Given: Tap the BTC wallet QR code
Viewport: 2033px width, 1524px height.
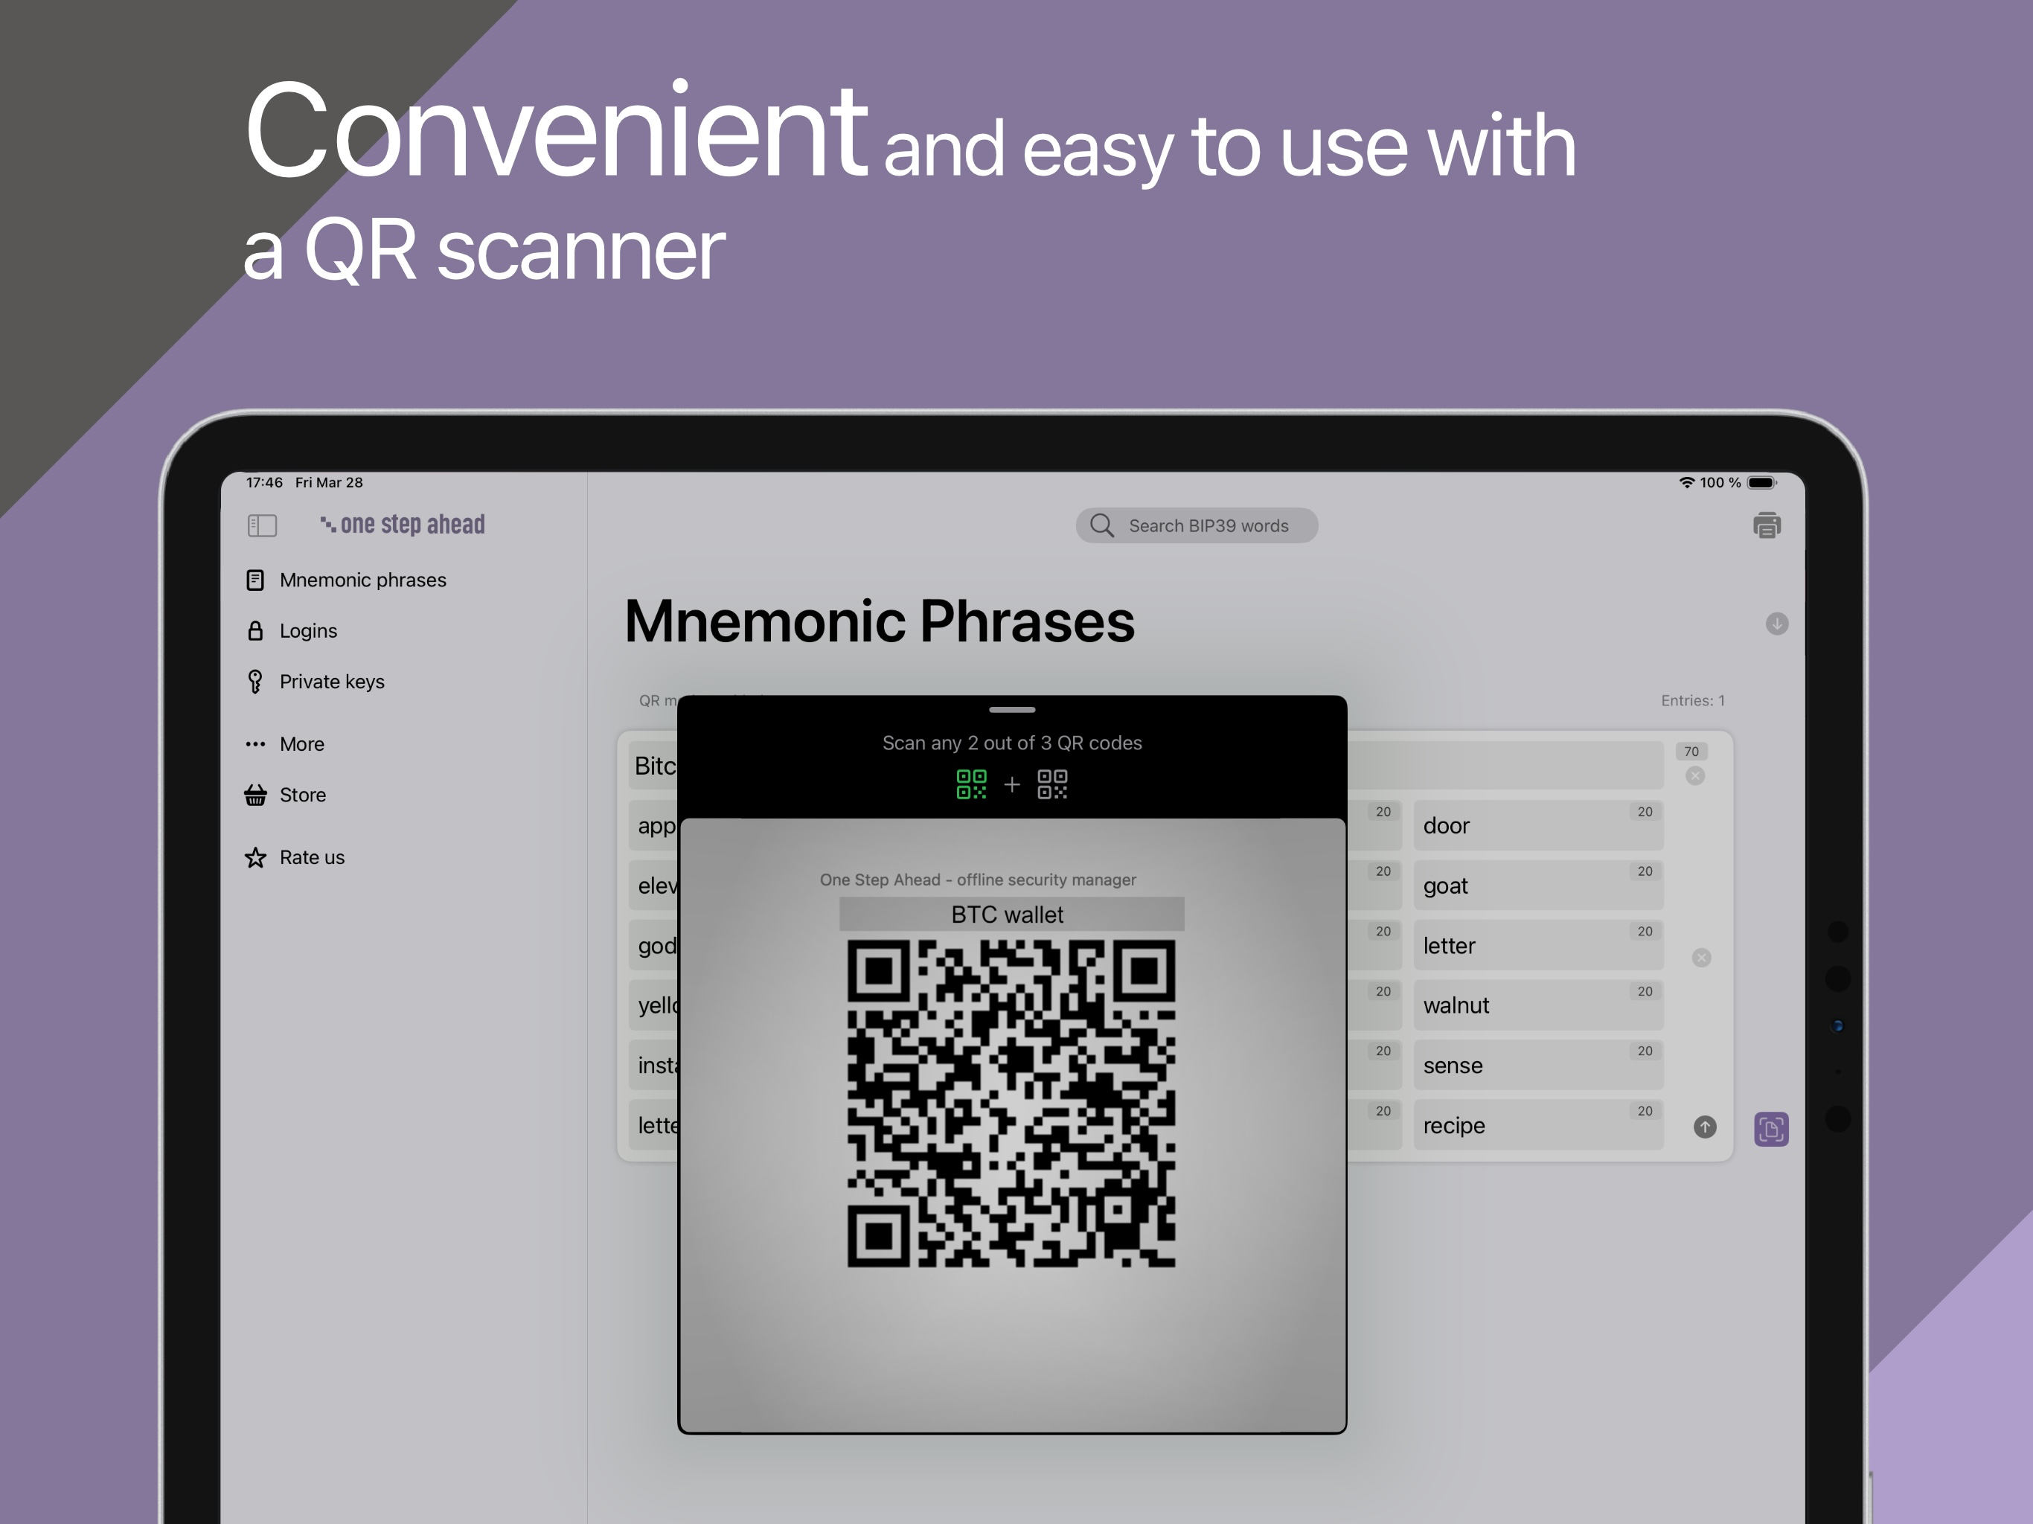Looking at the screenshot, I should click(1011, 1103).
